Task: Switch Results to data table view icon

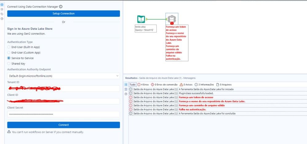Action: pyautogui.click(x=126, y=89)
